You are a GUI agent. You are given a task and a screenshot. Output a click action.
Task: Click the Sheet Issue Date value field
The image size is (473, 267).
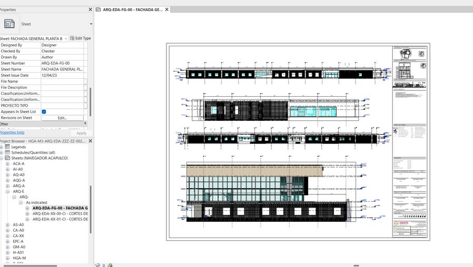pyautogui.click(x=62, y=75)
